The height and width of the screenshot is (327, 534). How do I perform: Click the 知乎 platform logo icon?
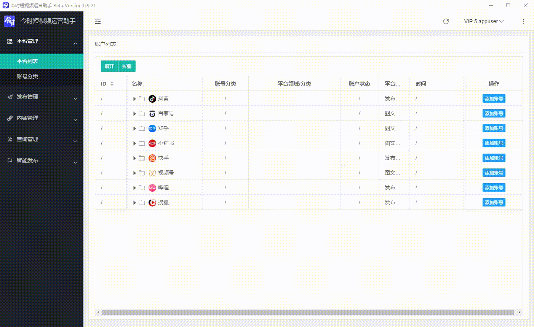pyautogui.click(x=152, y=129)
